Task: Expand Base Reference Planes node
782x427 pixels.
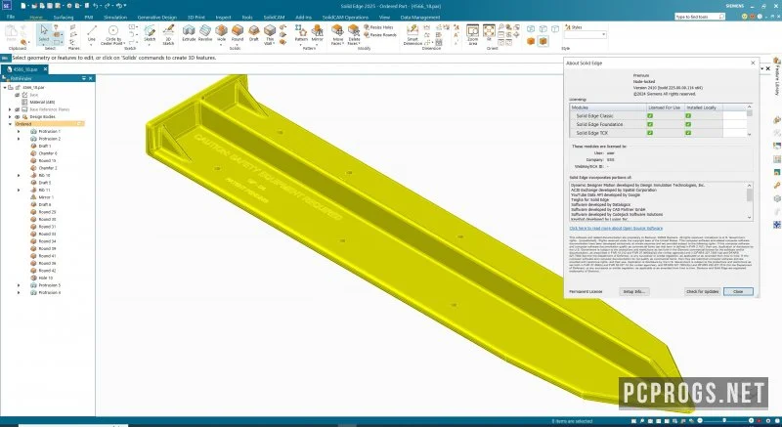Action: click(10, 109)
